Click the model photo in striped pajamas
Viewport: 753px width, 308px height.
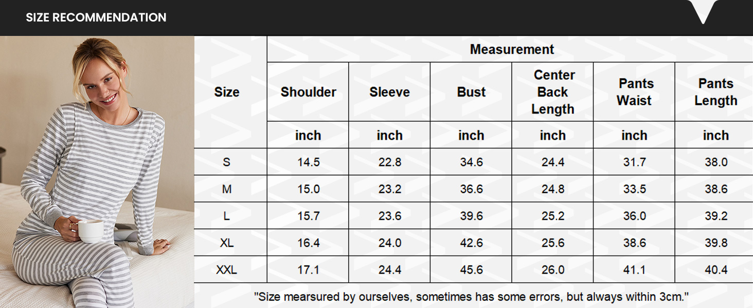pos(97,172)
